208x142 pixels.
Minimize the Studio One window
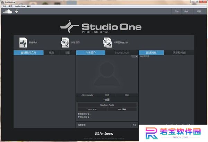tap(193, 2)
